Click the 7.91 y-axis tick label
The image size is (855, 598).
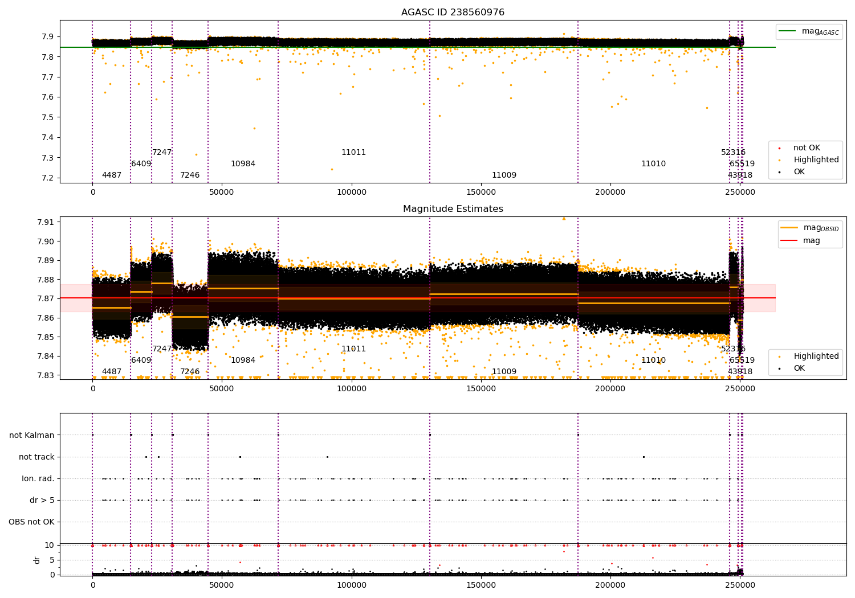pyautogui.click(x=45, y=222)
